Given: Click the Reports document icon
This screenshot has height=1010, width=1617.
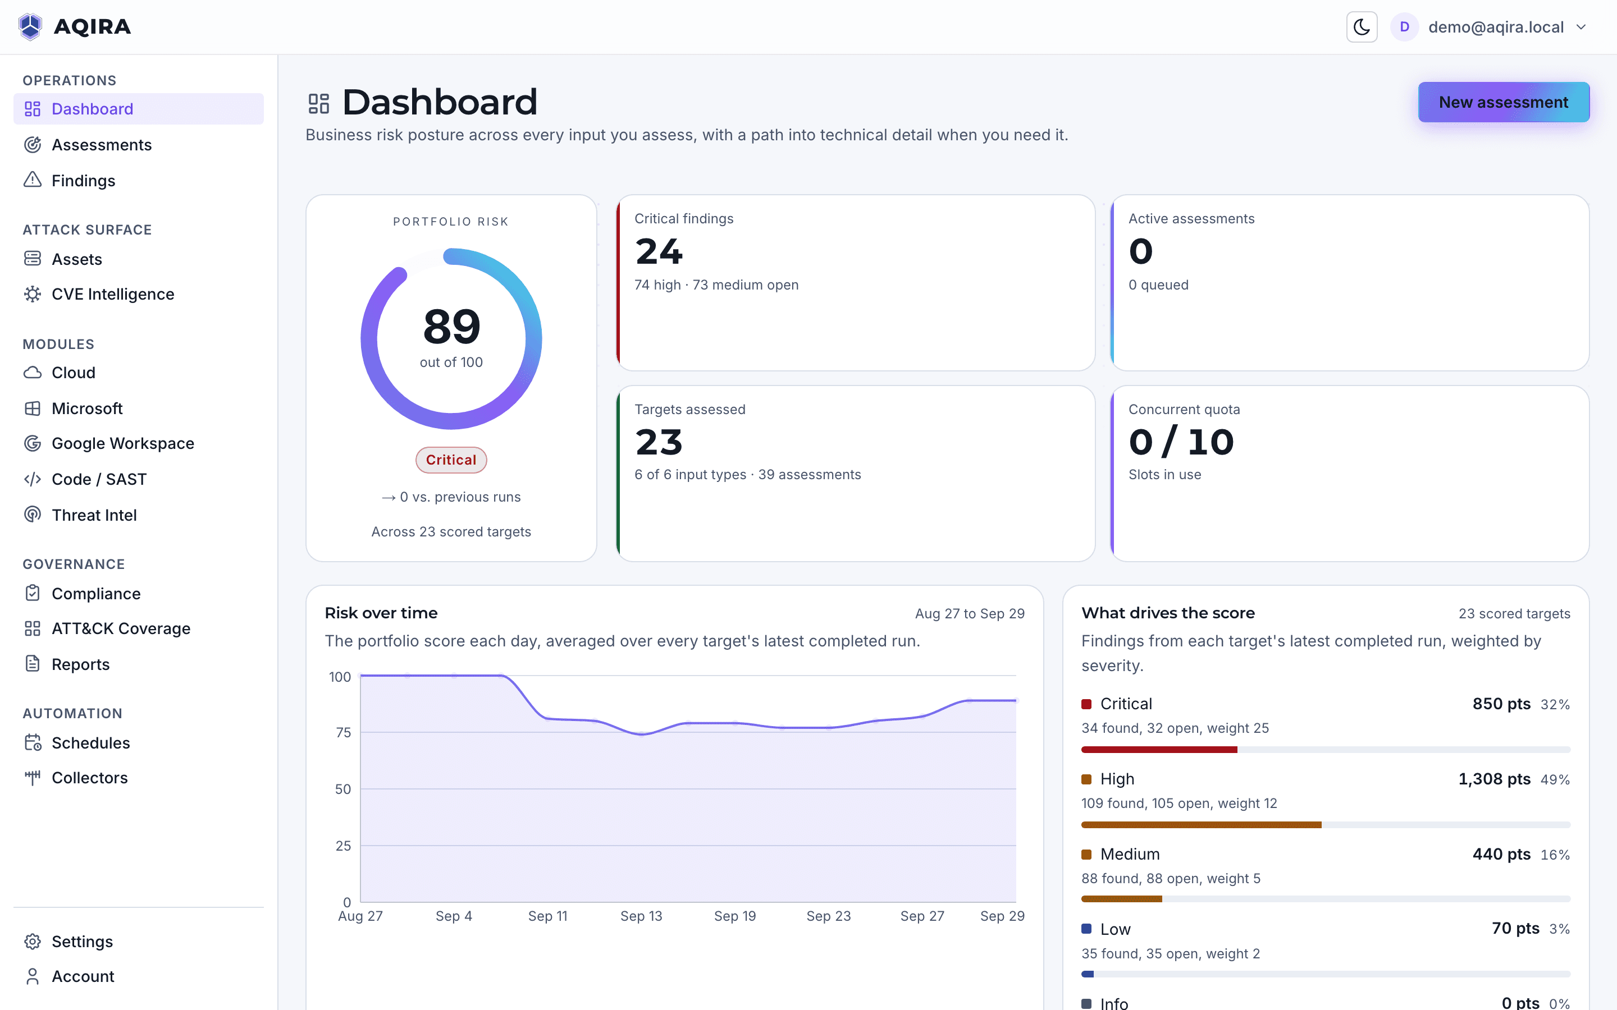Looking at the screenshot, I should coord(33,664).
